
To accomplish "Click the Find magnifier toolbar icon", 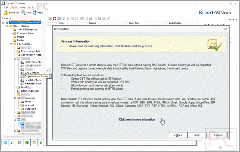I will (23, 13).
